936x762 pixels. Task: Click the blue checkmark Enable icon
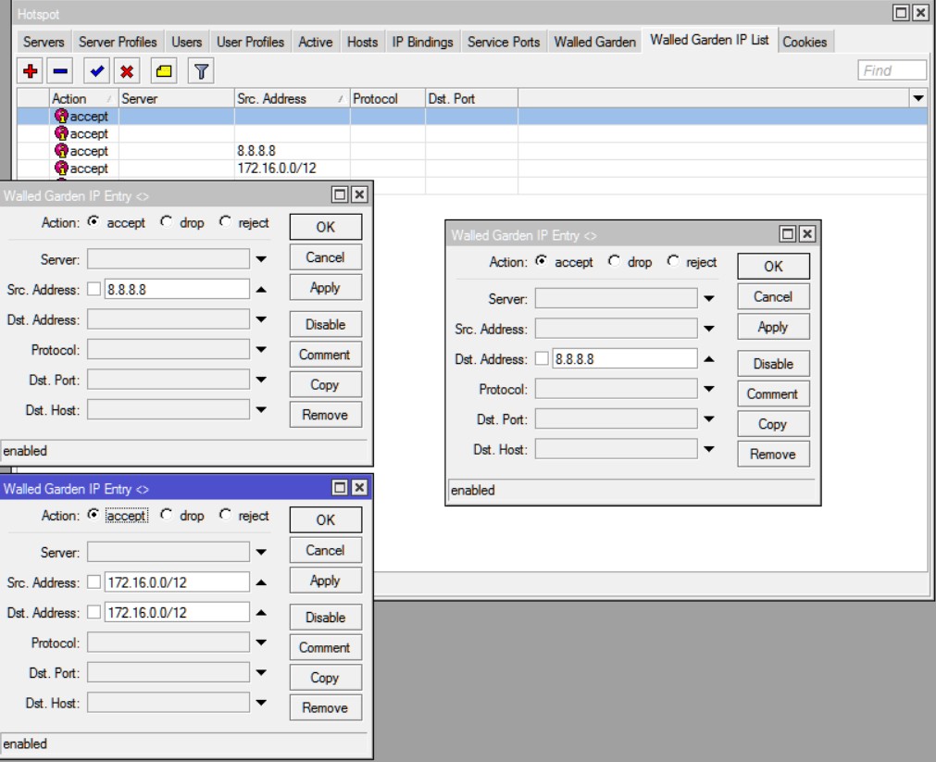pos(96,71)
